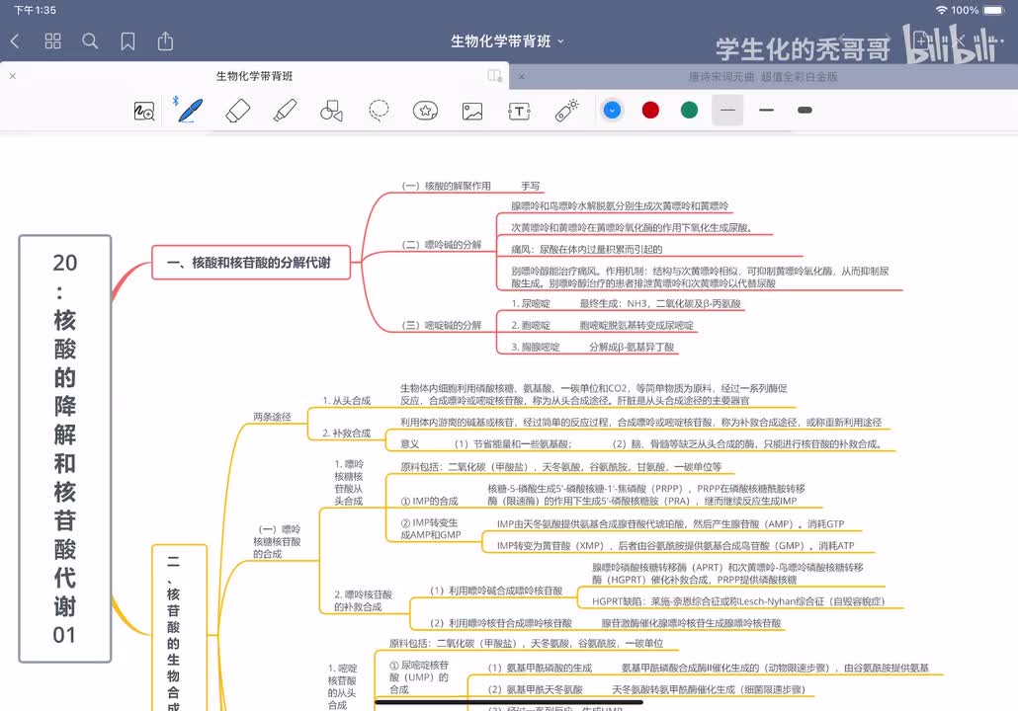
Task: Switch to the 生物化学带背班 tab
Action: 255,76
